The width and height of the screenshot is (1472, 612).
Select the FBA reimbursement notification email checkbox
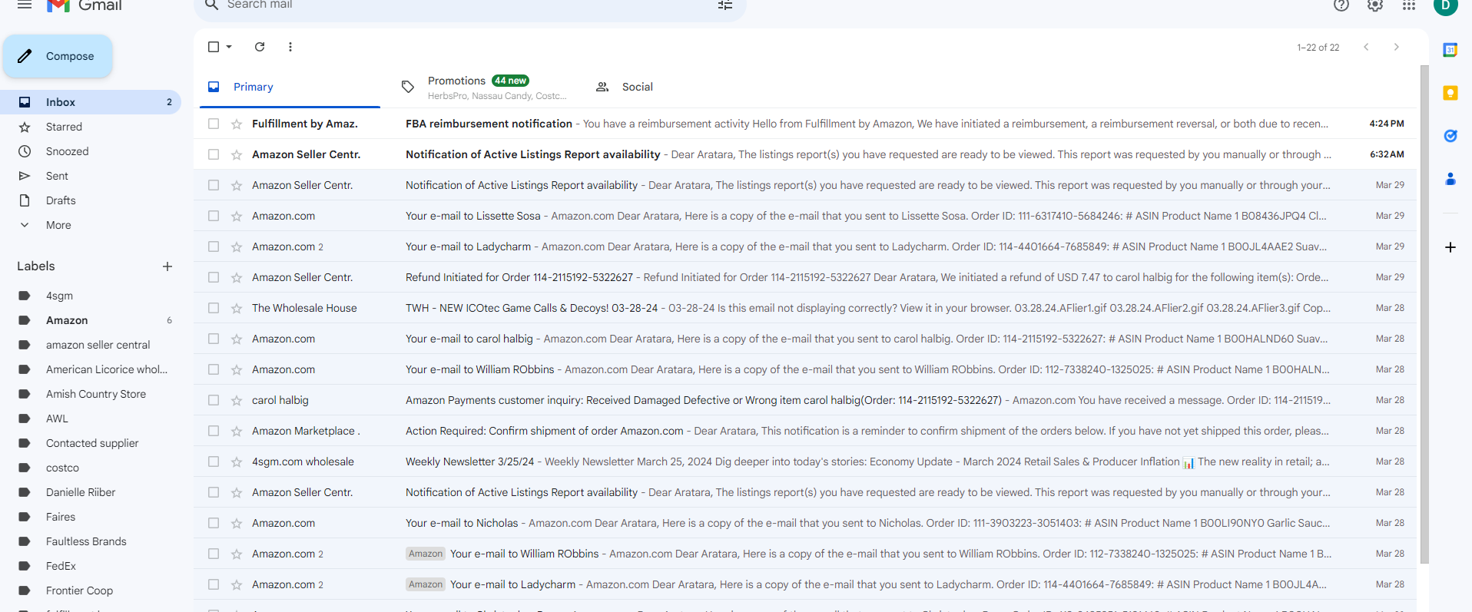[214, 124]
